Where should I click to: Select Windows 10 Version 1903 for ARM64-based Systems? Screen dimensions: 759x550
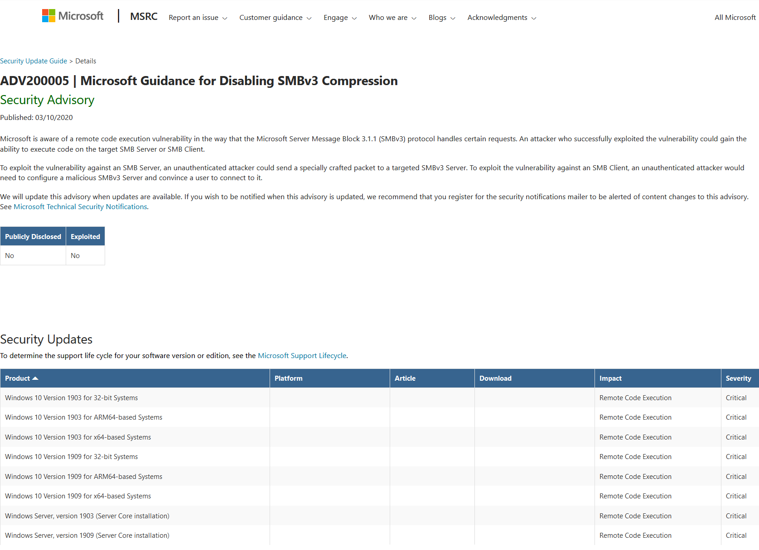[84, 417]
